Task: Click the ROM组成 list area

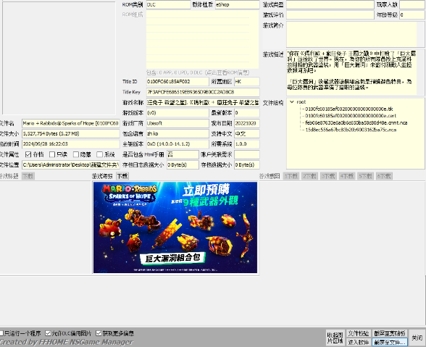Action: pos(202,39)
